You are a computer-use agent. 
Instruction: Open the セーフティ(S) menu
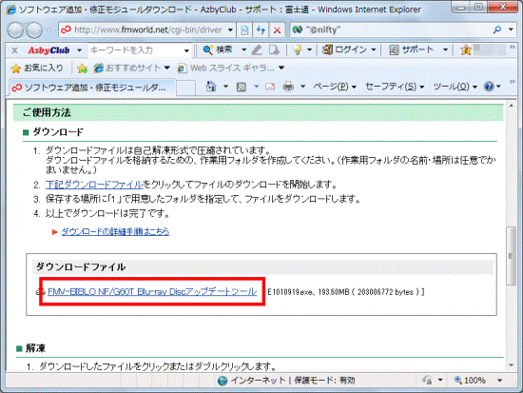click(395, 87)
